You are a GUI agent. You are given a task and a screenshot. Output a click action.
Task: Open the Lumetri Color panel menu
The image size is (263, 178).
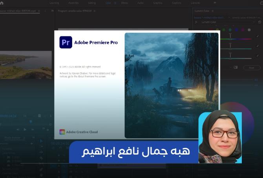[x=212, y=11]
